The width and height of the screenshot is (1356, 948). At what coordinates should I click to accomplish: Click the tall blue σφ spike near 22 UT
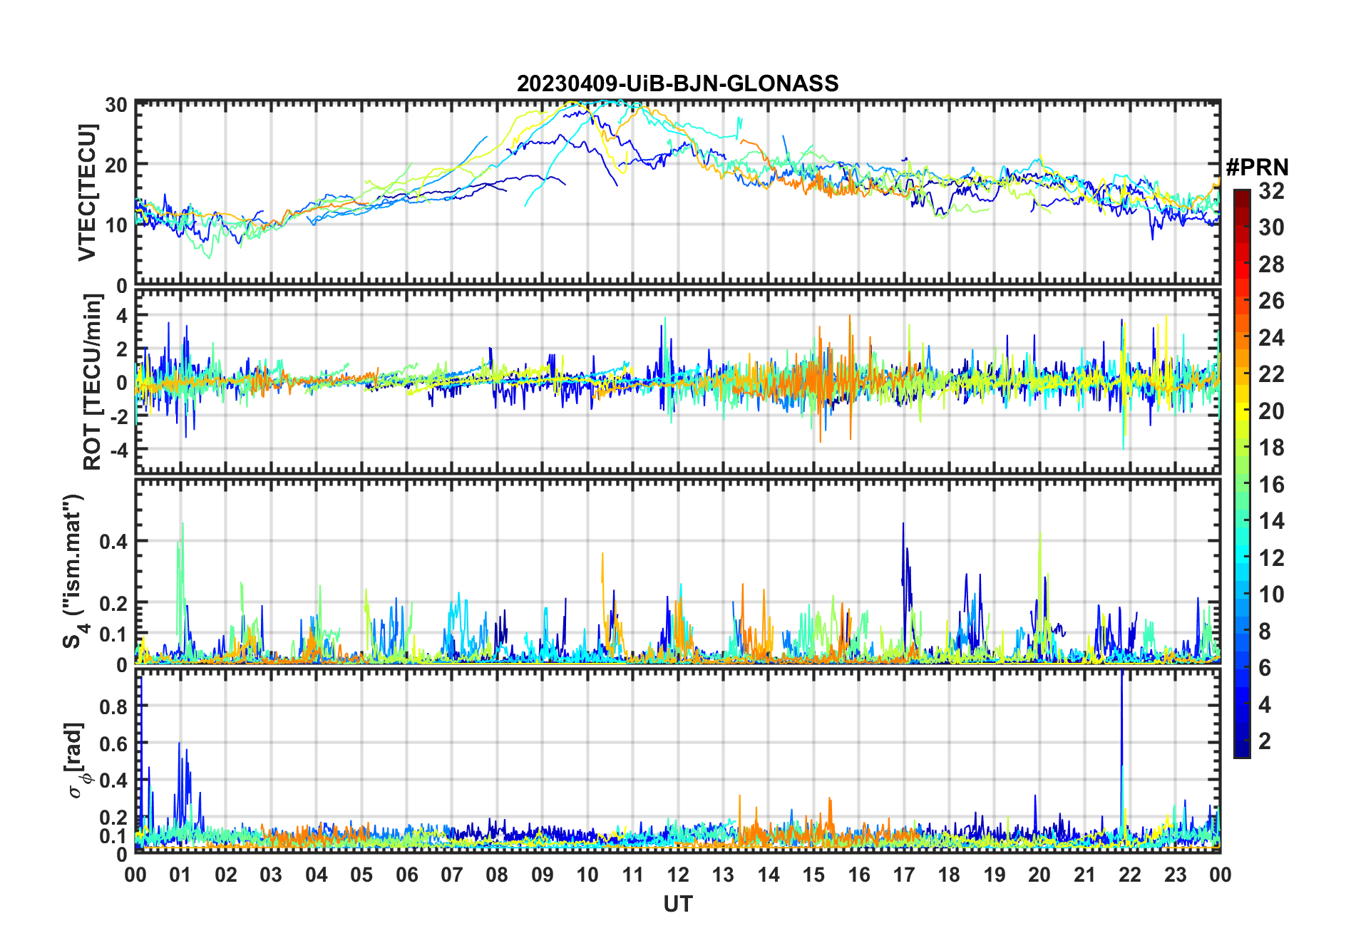point(1122,713)
